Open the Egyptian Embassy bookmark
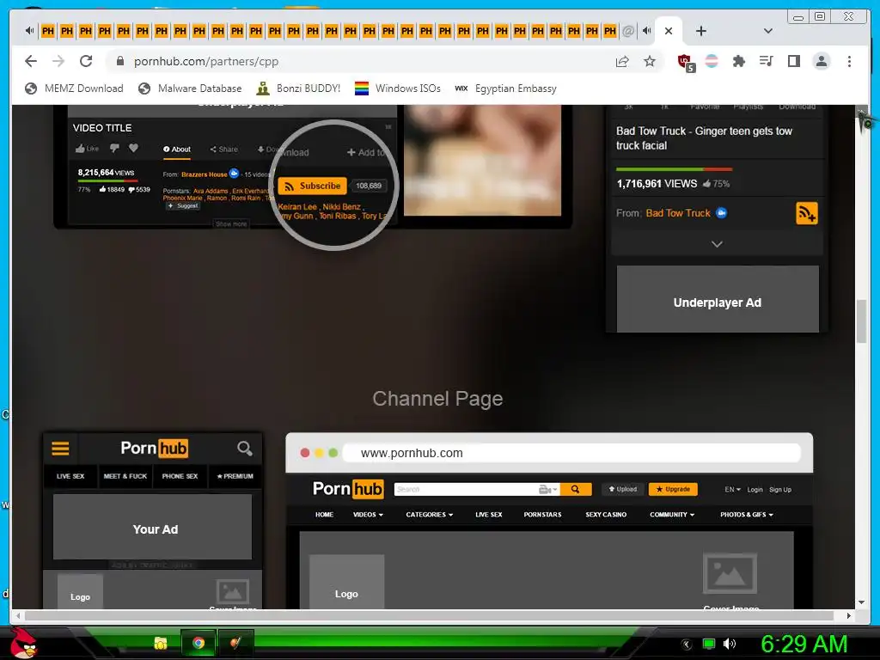Image resolution: width=880 pixels, height=660 pixels. [x=505, y=89]
